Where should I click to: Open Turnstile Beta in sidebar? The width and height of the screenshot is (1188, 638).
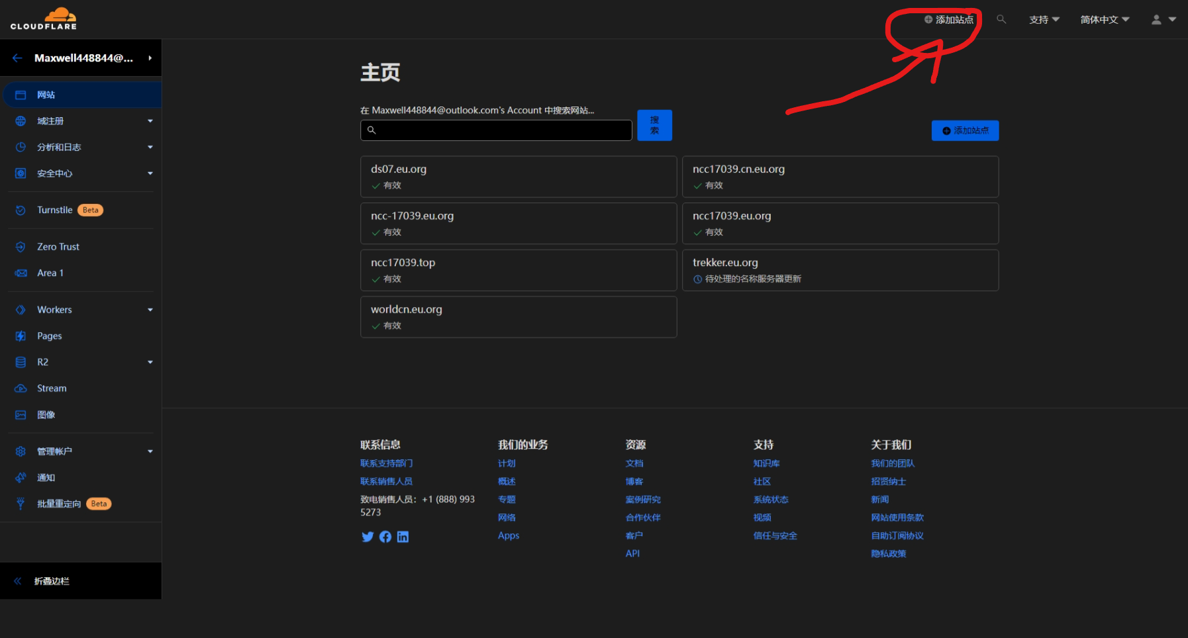click(x=55, y=210)
